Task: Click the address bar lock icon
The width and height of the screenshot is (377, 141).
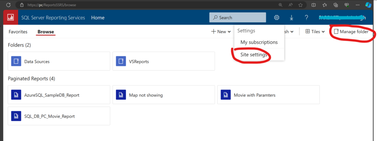Action: coord(22,5)
